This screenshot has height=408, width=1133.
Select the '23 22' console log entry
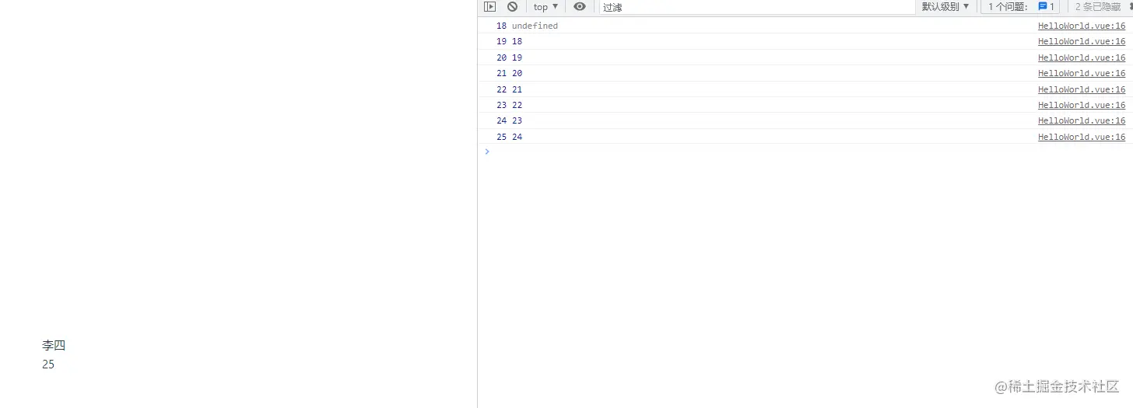pyautogui.click(x=805, y=105)
